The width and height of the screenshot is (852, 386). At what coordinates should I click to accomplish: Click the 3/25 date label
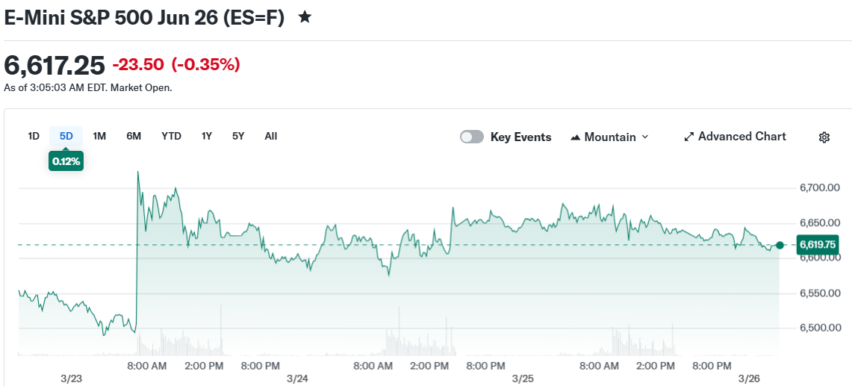(x=523, y=379)
